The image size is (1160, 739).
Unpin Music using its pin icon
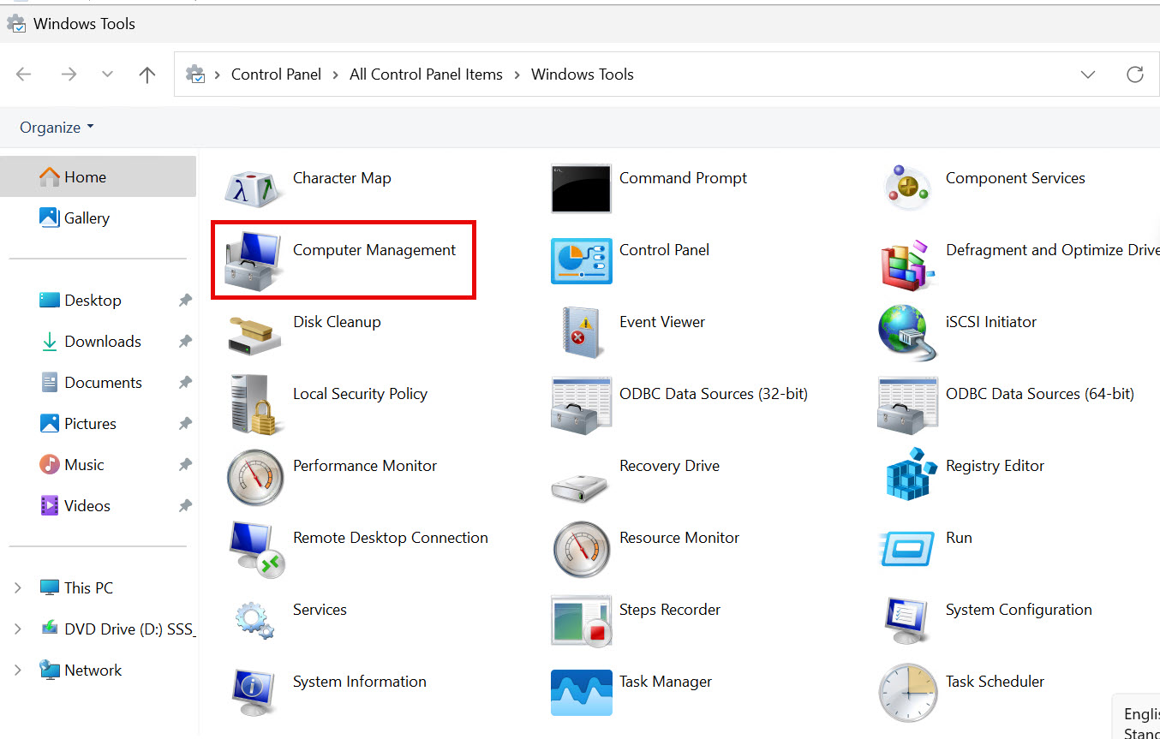[x=185, y=465]
